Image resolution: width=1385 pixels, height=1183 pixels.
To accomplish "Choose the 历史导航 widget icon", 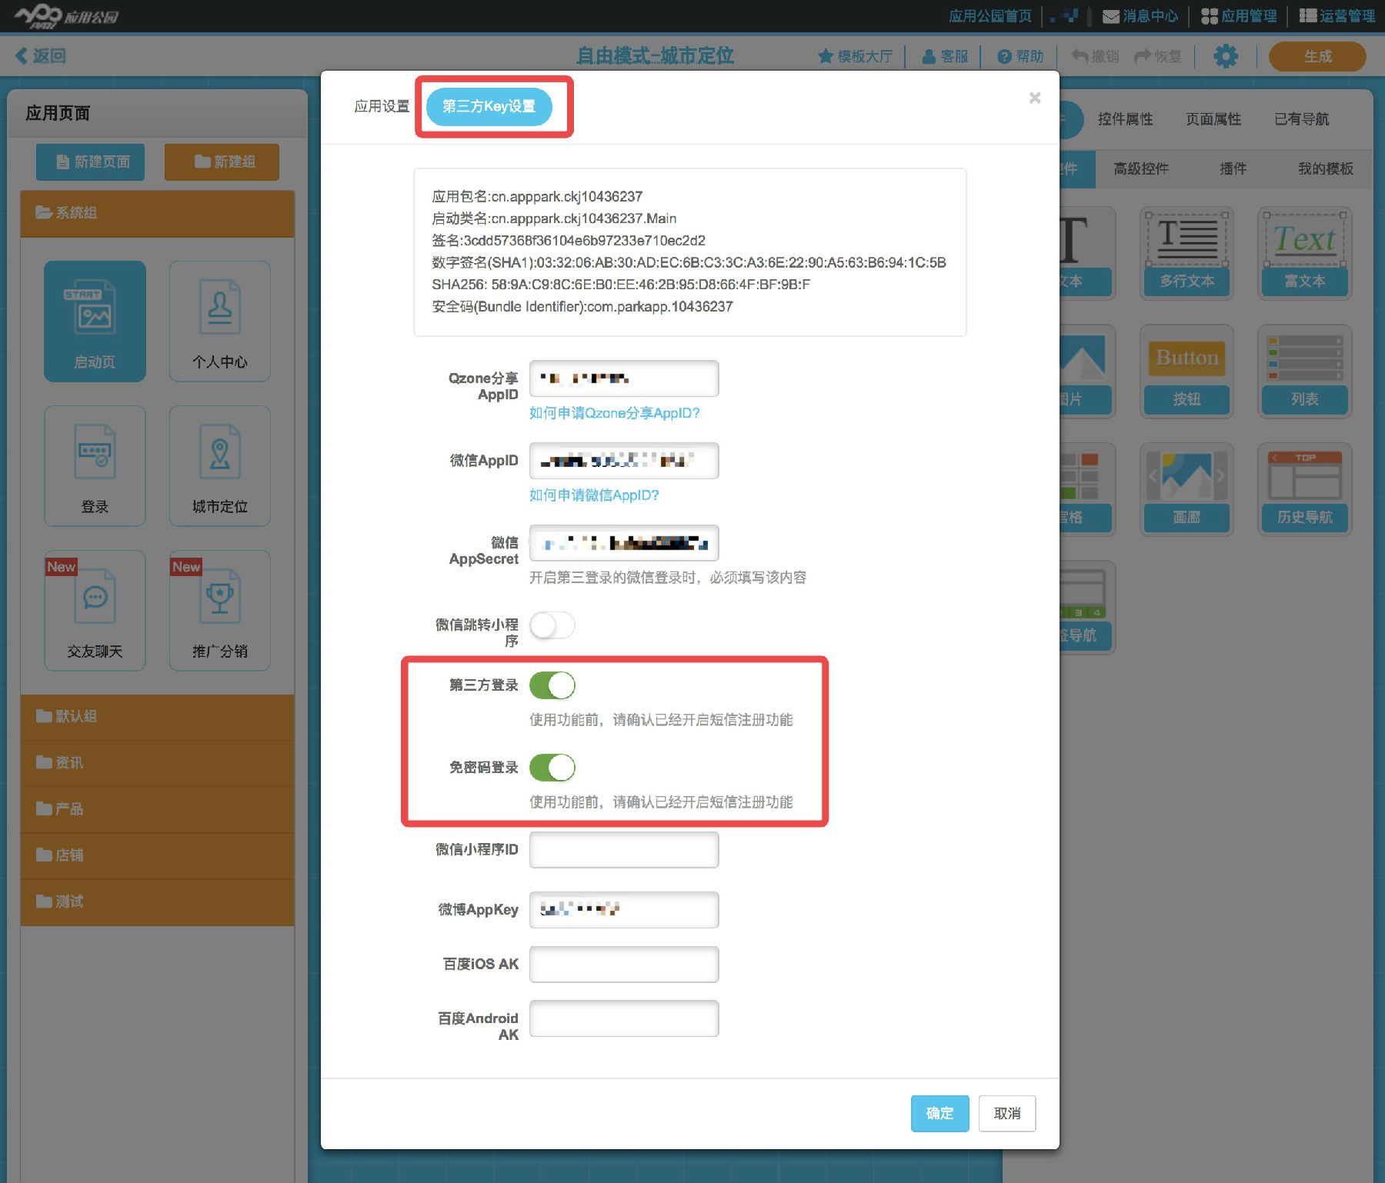I will click(1304, 488).
